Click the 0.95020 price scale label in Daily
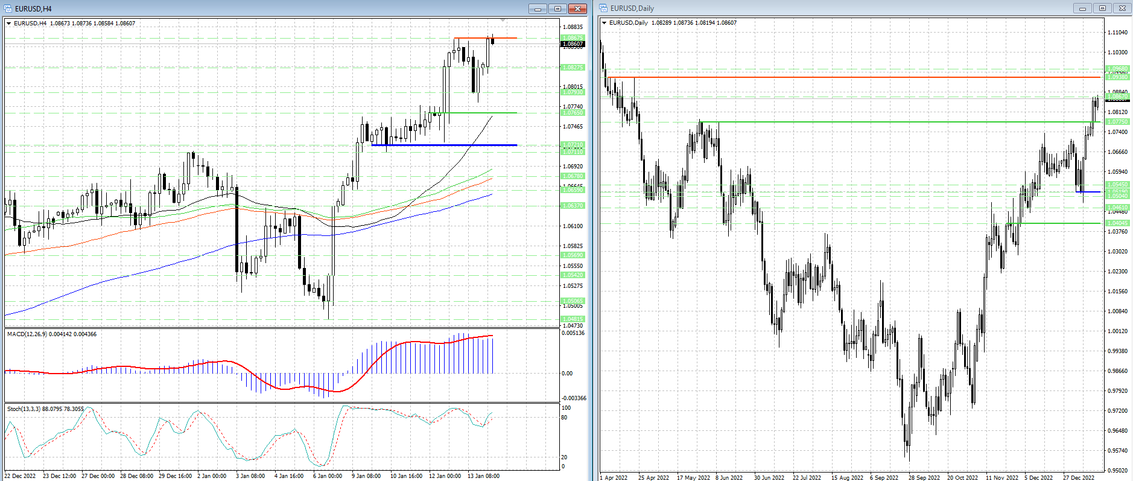Screen dimensions: 1133x481 [x=1117, y=471]
